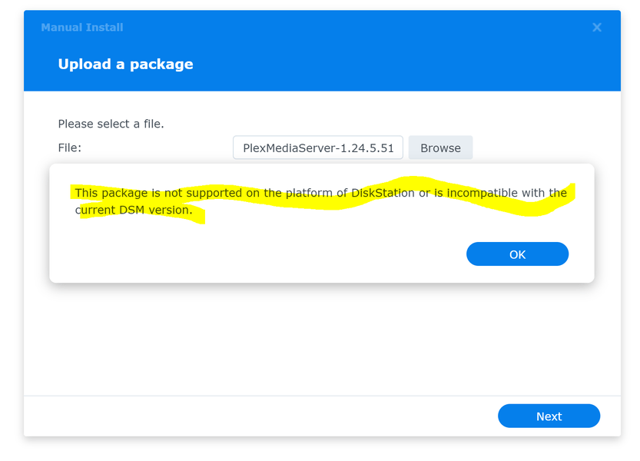This screenshot has height=461, width=640.
Task: Click the Upload a package heading
Action: tap(125, 65)
